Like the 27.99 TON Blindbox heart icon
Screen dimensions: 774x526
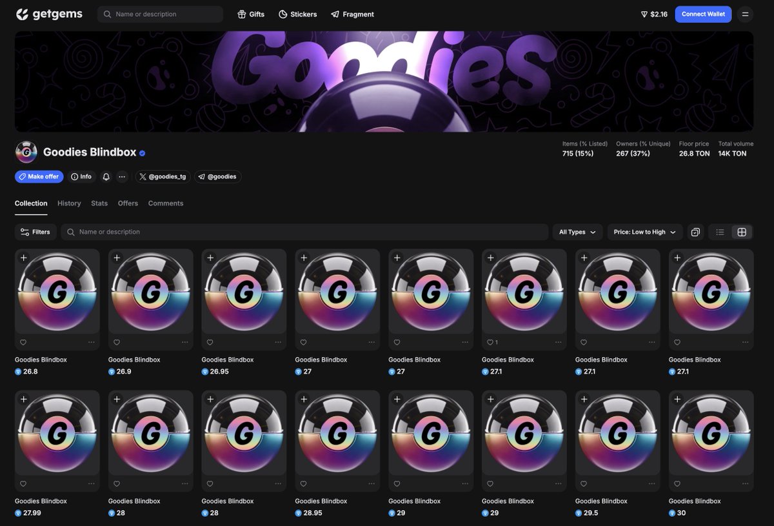point(23,483)
